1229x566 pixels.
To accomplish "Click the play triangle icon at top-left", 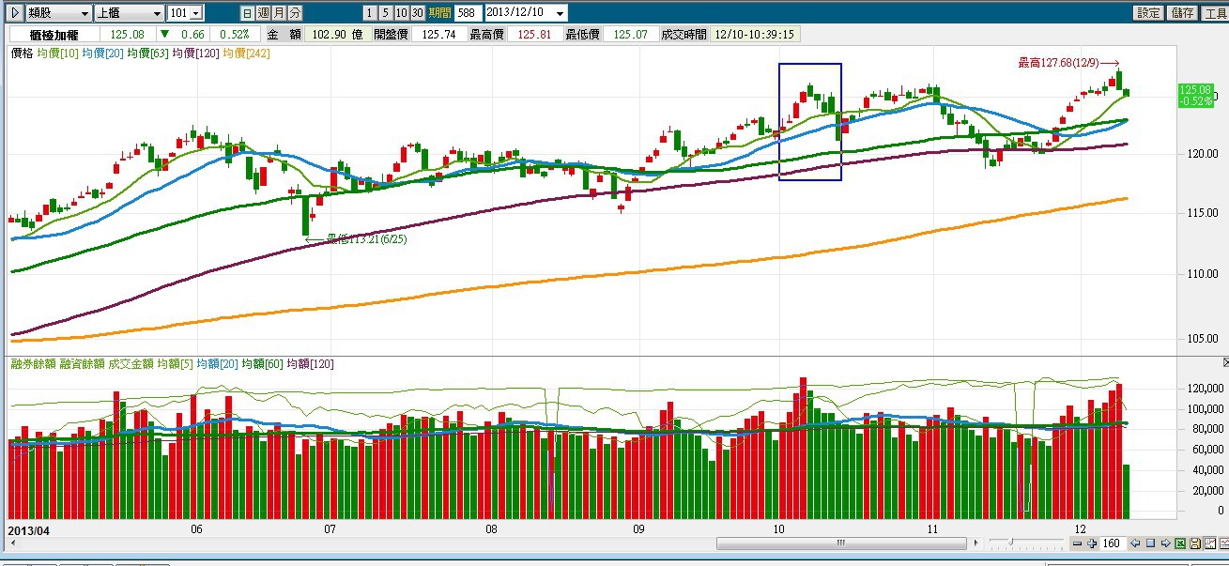I will pyautogui.click(x=15, y=13).
